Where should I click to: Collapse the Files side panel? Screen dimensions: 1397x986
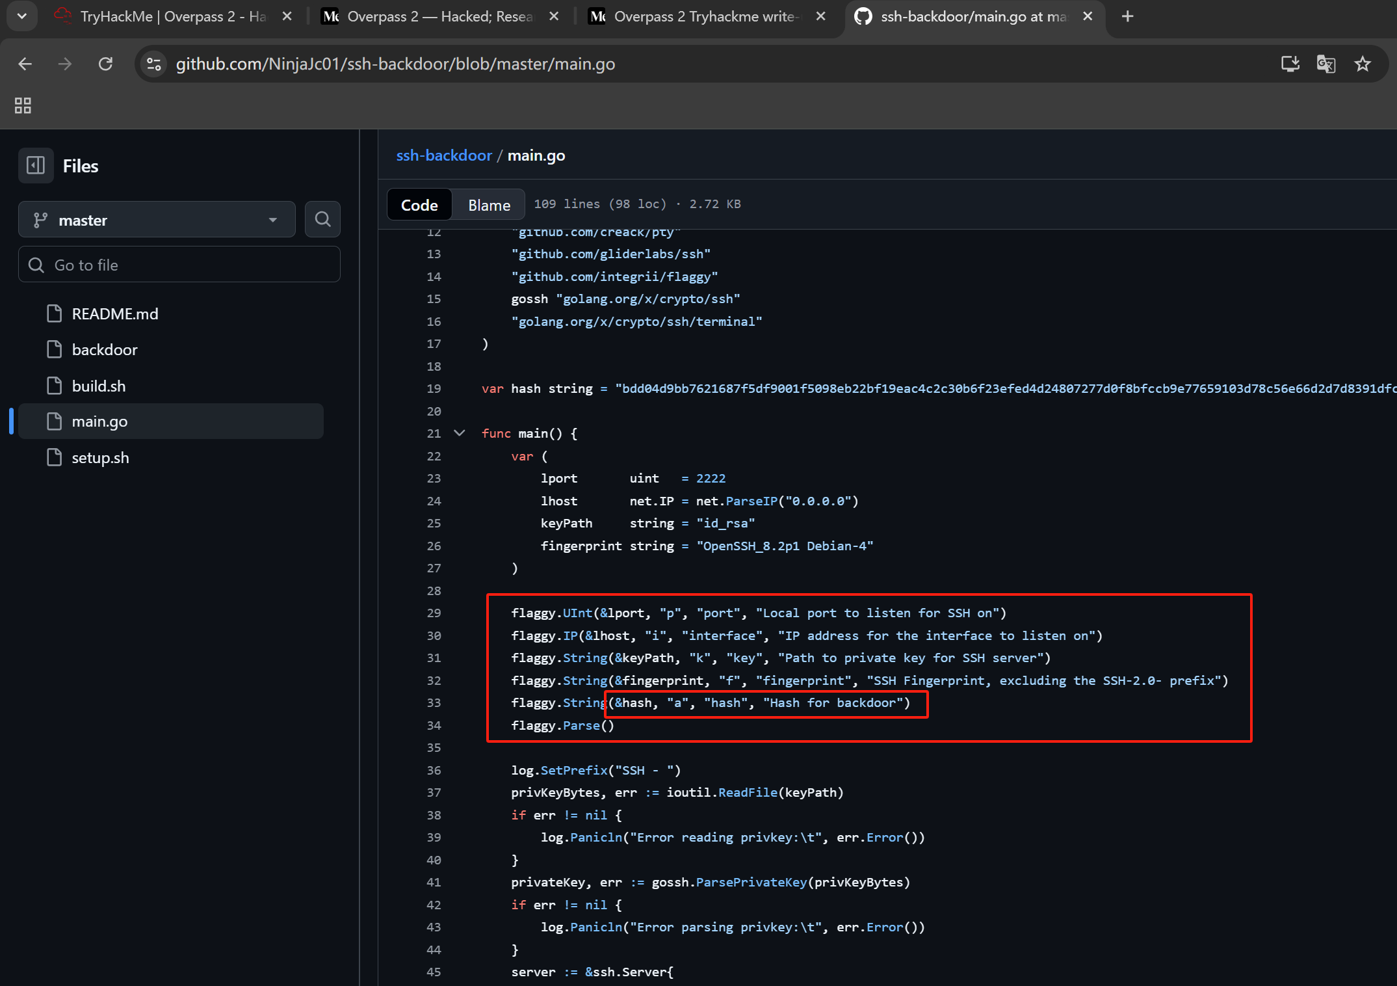tap(36, 165)
